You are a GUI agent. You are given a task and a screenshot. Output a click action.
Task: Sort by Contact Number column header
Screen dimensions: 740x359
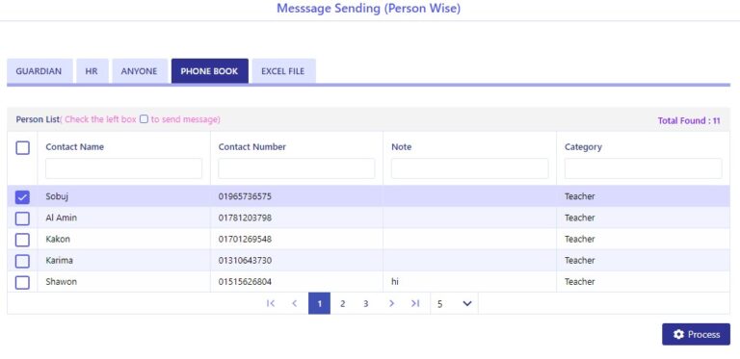coord(252,147)
